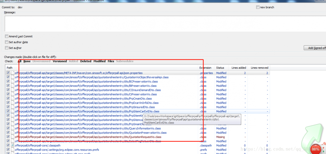The height and width of the screenshot is (154, 326).
Task: Select the org.eclipse.core.resources.prefs path text
Action: pos(57,150)
